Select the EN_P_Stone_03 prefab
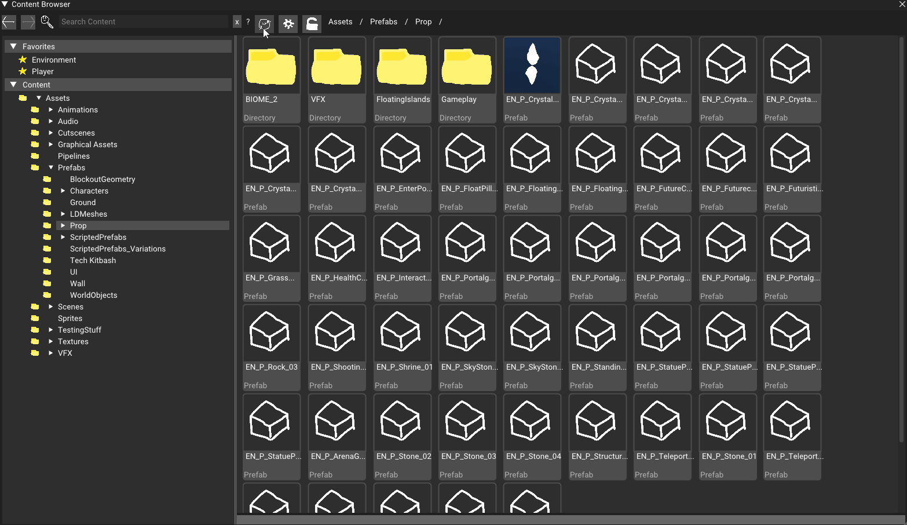Screen dimensions: 907x525 467,436
